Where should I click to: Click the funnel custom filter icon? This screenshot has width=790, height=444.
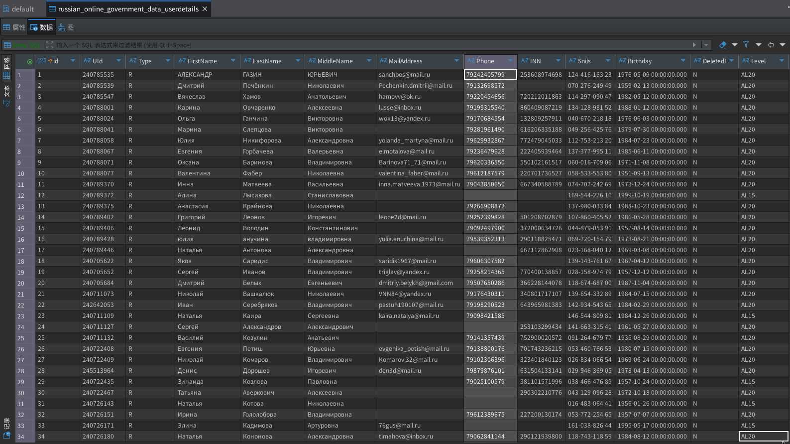click(746, 45)
